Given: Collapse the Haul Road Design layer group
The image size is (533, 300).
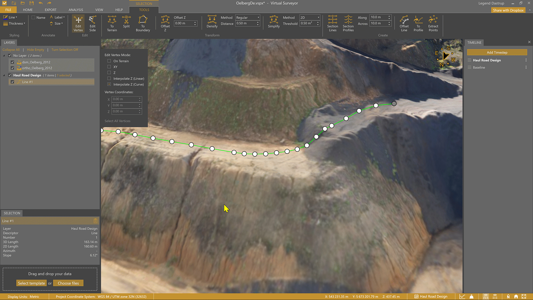Looking at the screenshot, I should [x=4, y=75].
